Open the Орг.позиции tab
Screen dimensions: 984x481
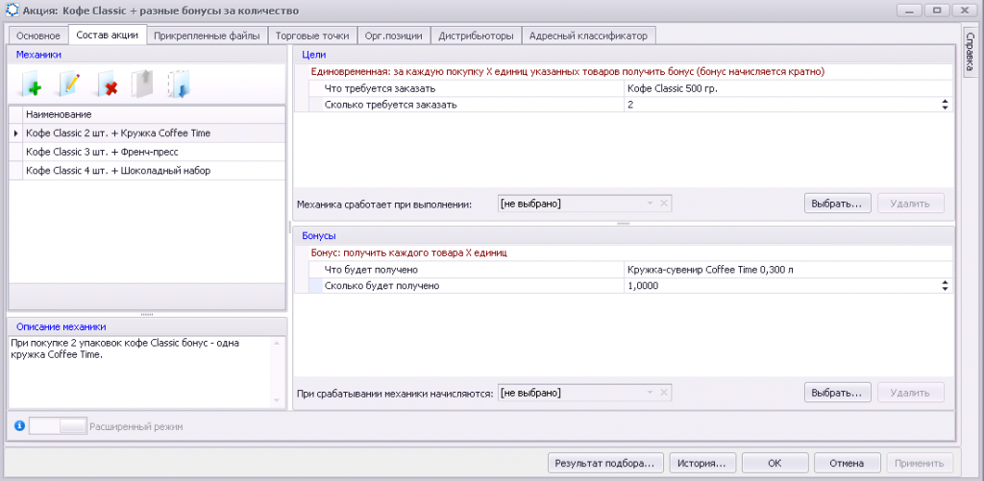(394, 36)
